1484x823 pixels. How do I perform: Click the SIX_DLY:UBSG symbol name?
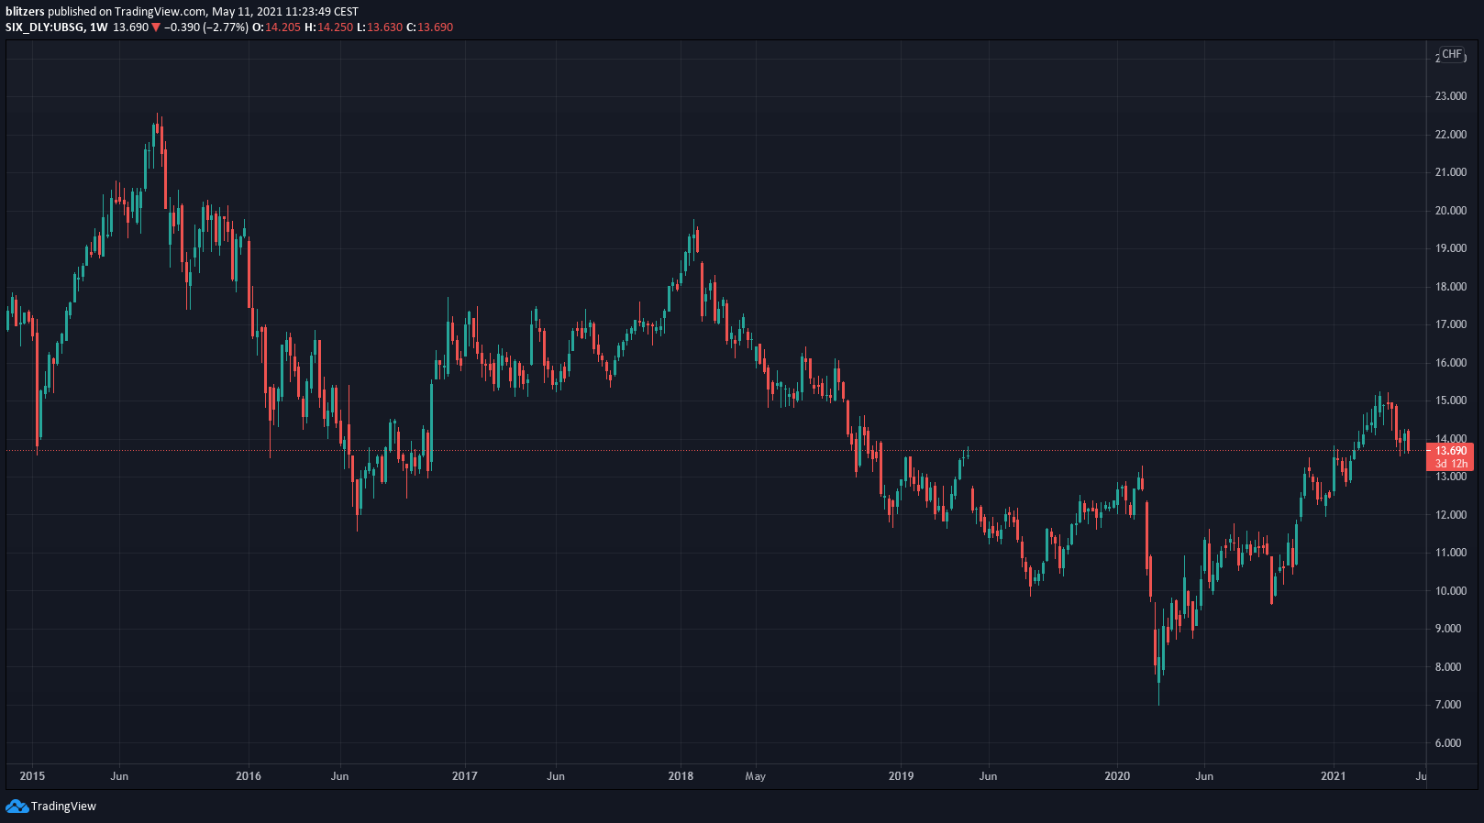(44, 27)
